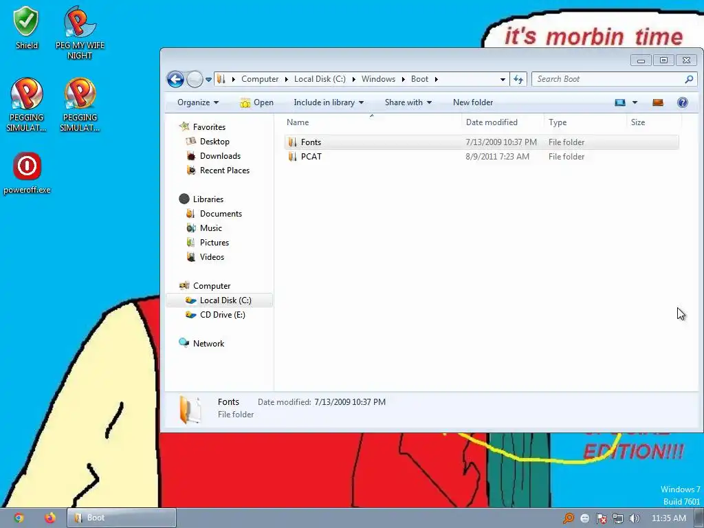704x528 pixels.
Task: Launch Chrome from the taskbar
Action: pos(19,518)
